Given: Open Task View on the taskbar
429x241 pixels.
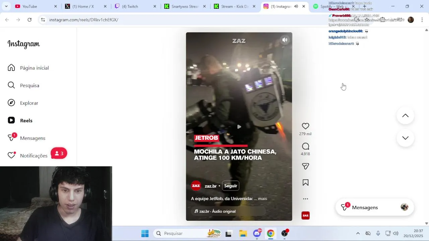Looking at the screenshot, I should 229,233.
